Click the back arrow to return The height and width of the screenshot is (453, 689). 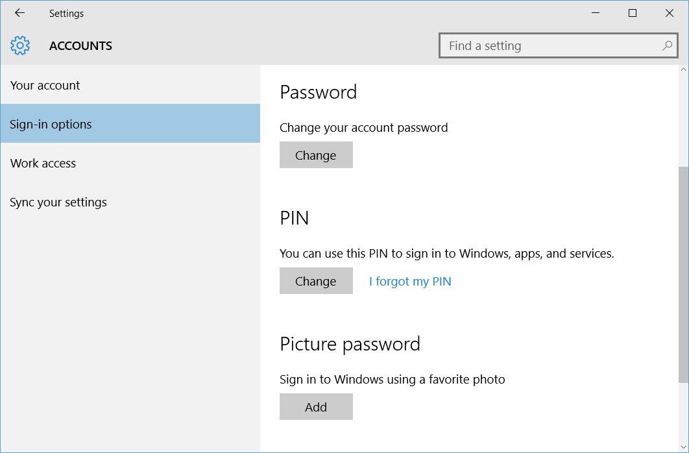[18, 12]
